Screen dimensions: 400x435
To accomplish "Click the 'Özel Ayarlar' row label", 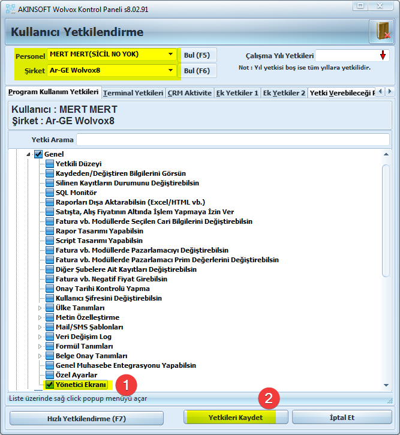I will [x=77, y=375].
